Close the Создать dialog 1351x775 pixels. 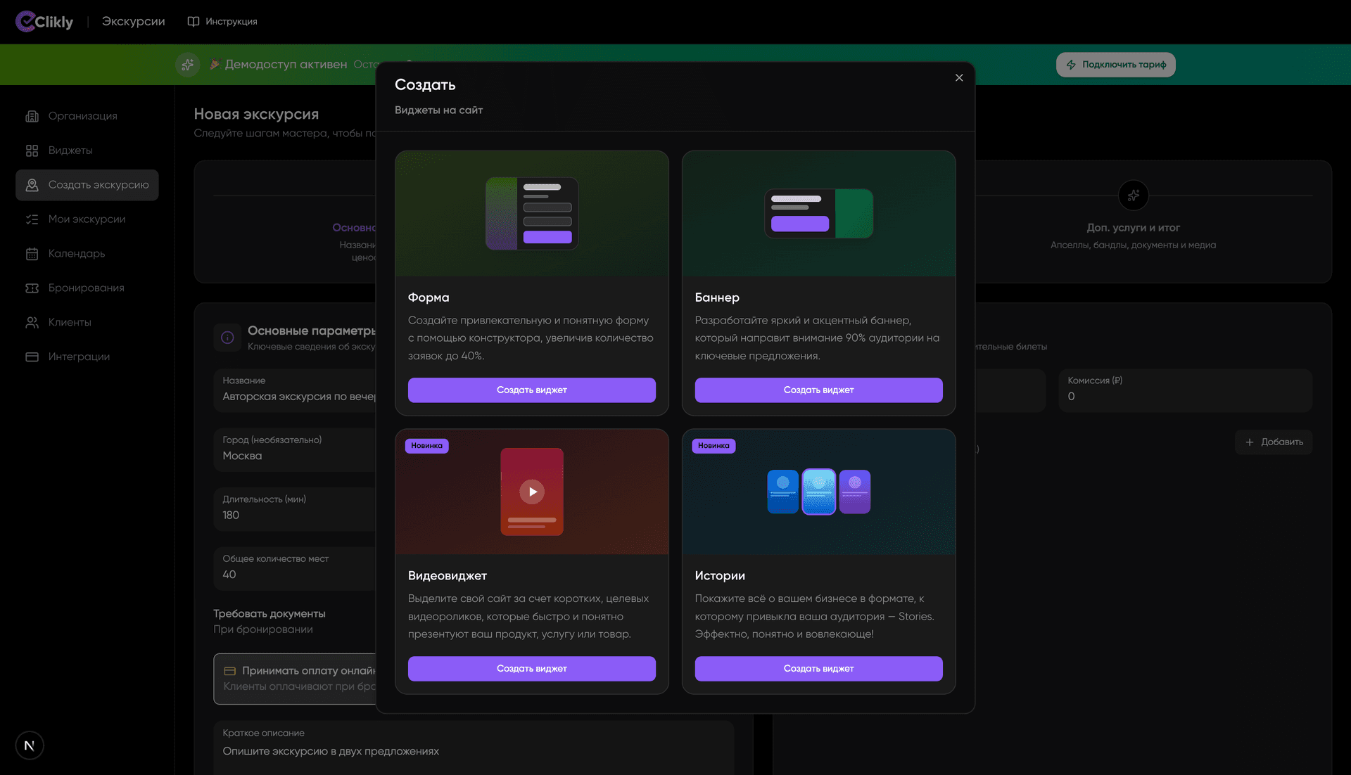pyautogui.click(x=959, y=78)
